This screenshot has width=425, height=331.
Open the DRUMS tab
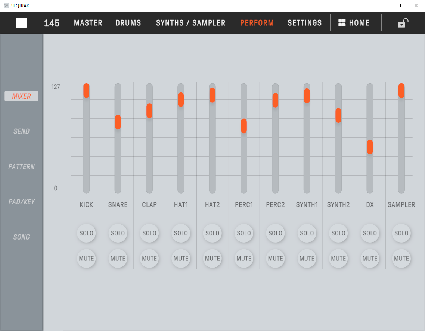click(x=128, y=23)
